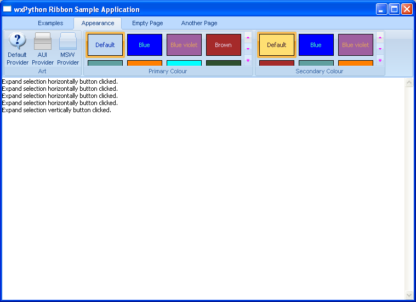The image size is (416, 302).
Task: Pick the MSW Provider icon
Action: [68, 49]
